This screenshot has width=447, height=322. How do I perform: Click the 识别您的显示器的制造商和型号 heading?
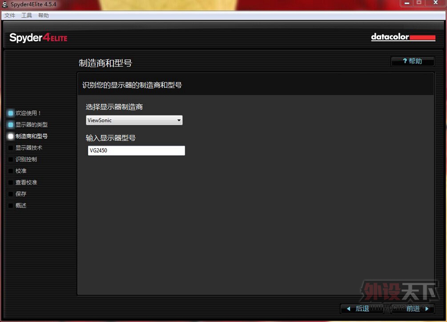tap(132, 85)
